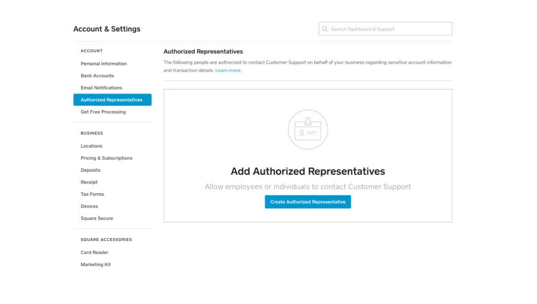
Task: Open Pricing & Subscriptions settings
Action: [x=106, y=158]
